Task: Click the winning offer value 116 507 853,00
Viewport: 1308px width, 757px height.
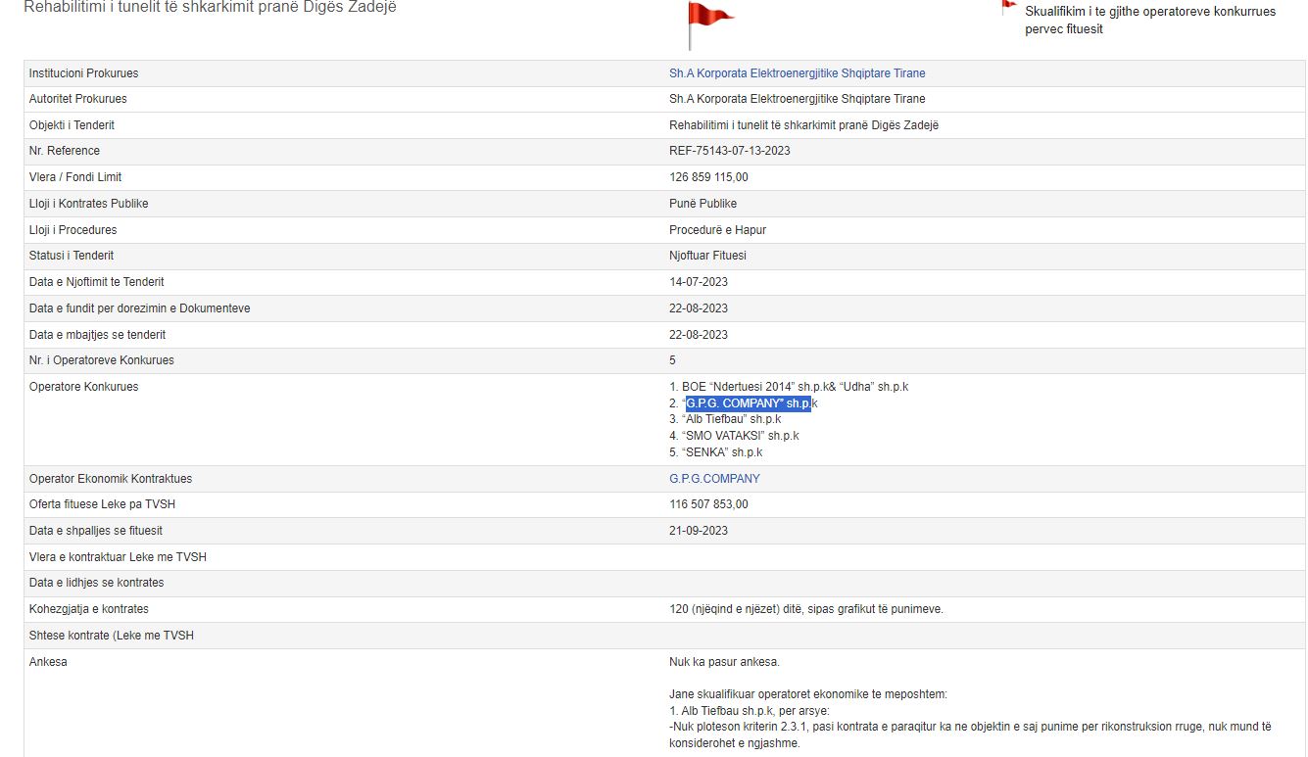Action: (x=708, y=504)
